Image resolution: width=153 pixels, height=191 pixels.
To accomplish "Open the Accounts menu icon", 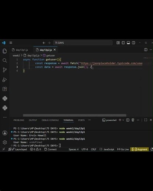I will [5, 133].
